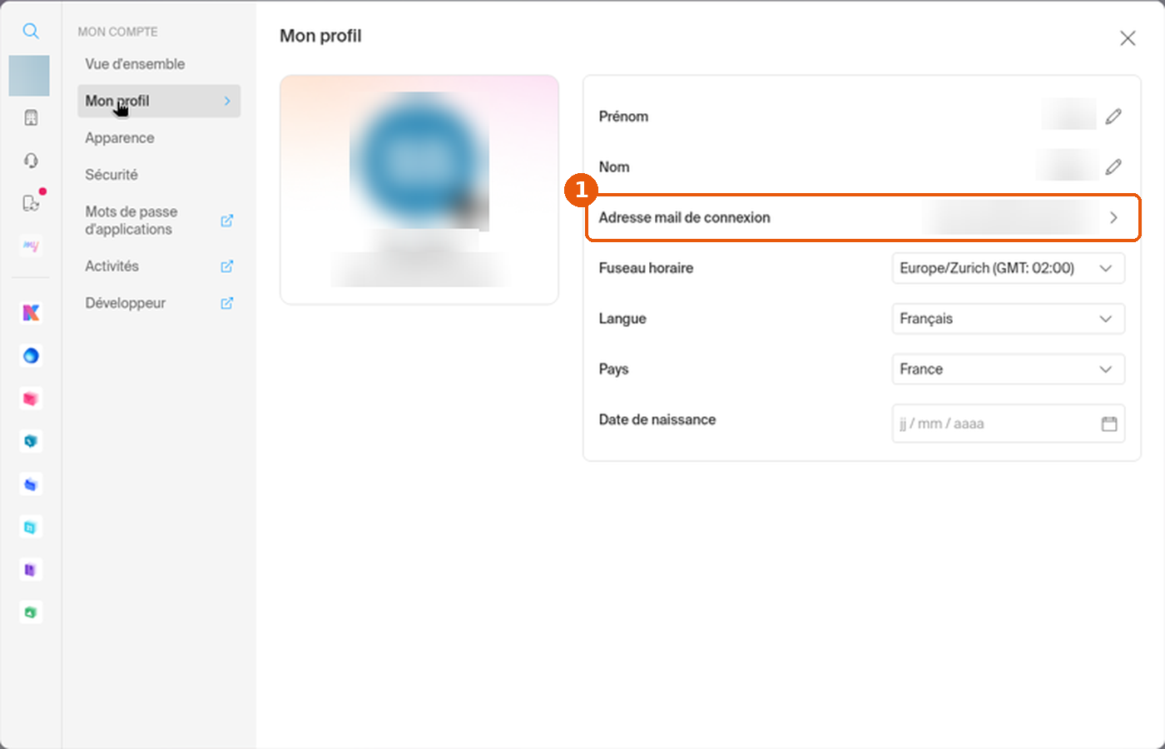Open external link icon beside Mots de passe d'applications
This screenshot has height=749, width=1165.
226,221
